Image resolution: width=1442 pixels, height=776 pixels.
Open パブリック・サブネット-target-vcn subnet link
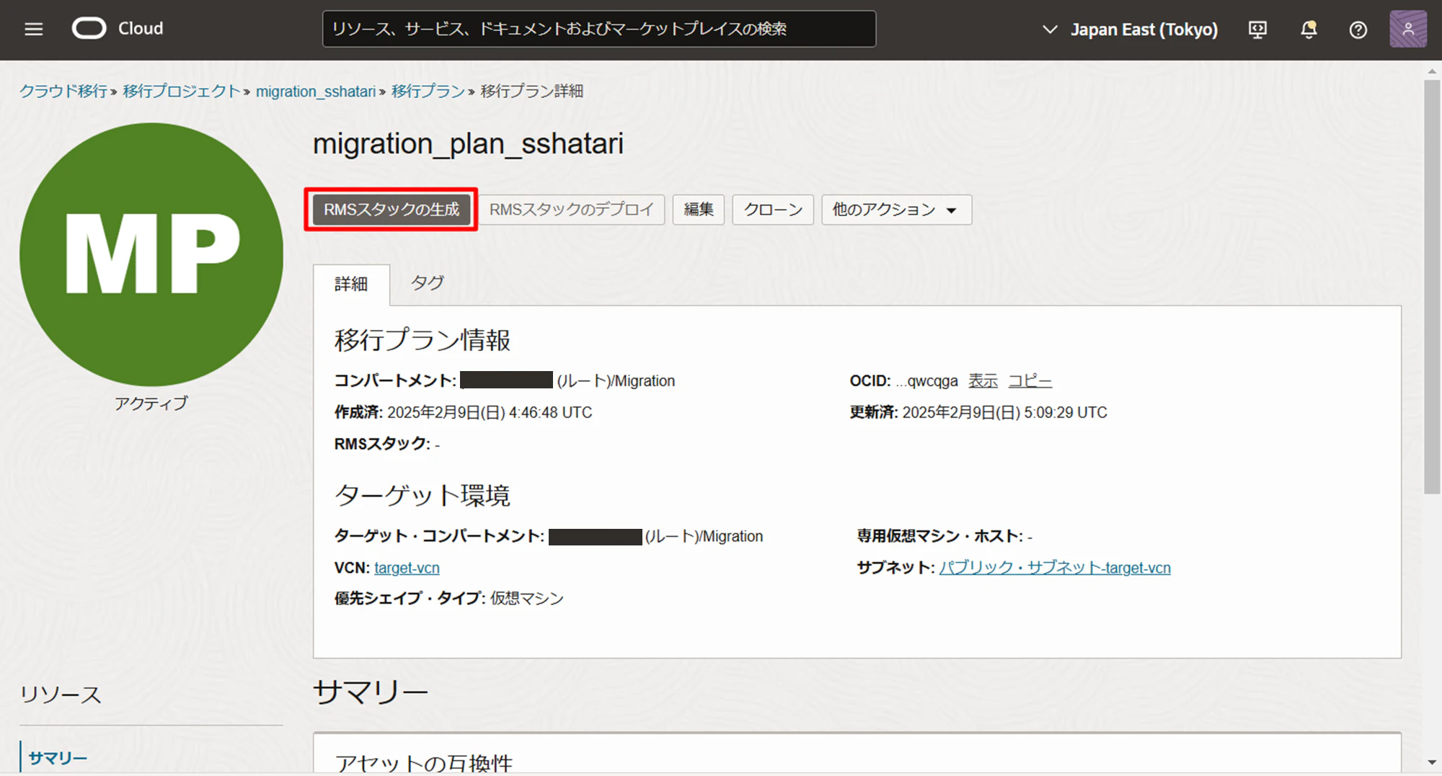(x=1055, y=568)
